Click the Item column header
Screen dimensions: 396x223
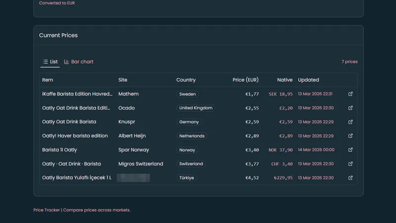tap(48, 80)
